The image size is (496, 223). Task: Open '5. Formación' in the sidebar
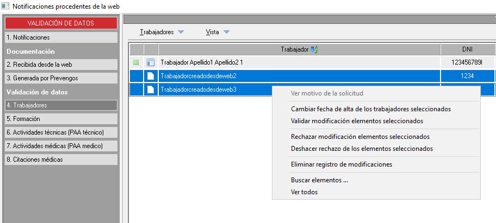pos(60,119)
